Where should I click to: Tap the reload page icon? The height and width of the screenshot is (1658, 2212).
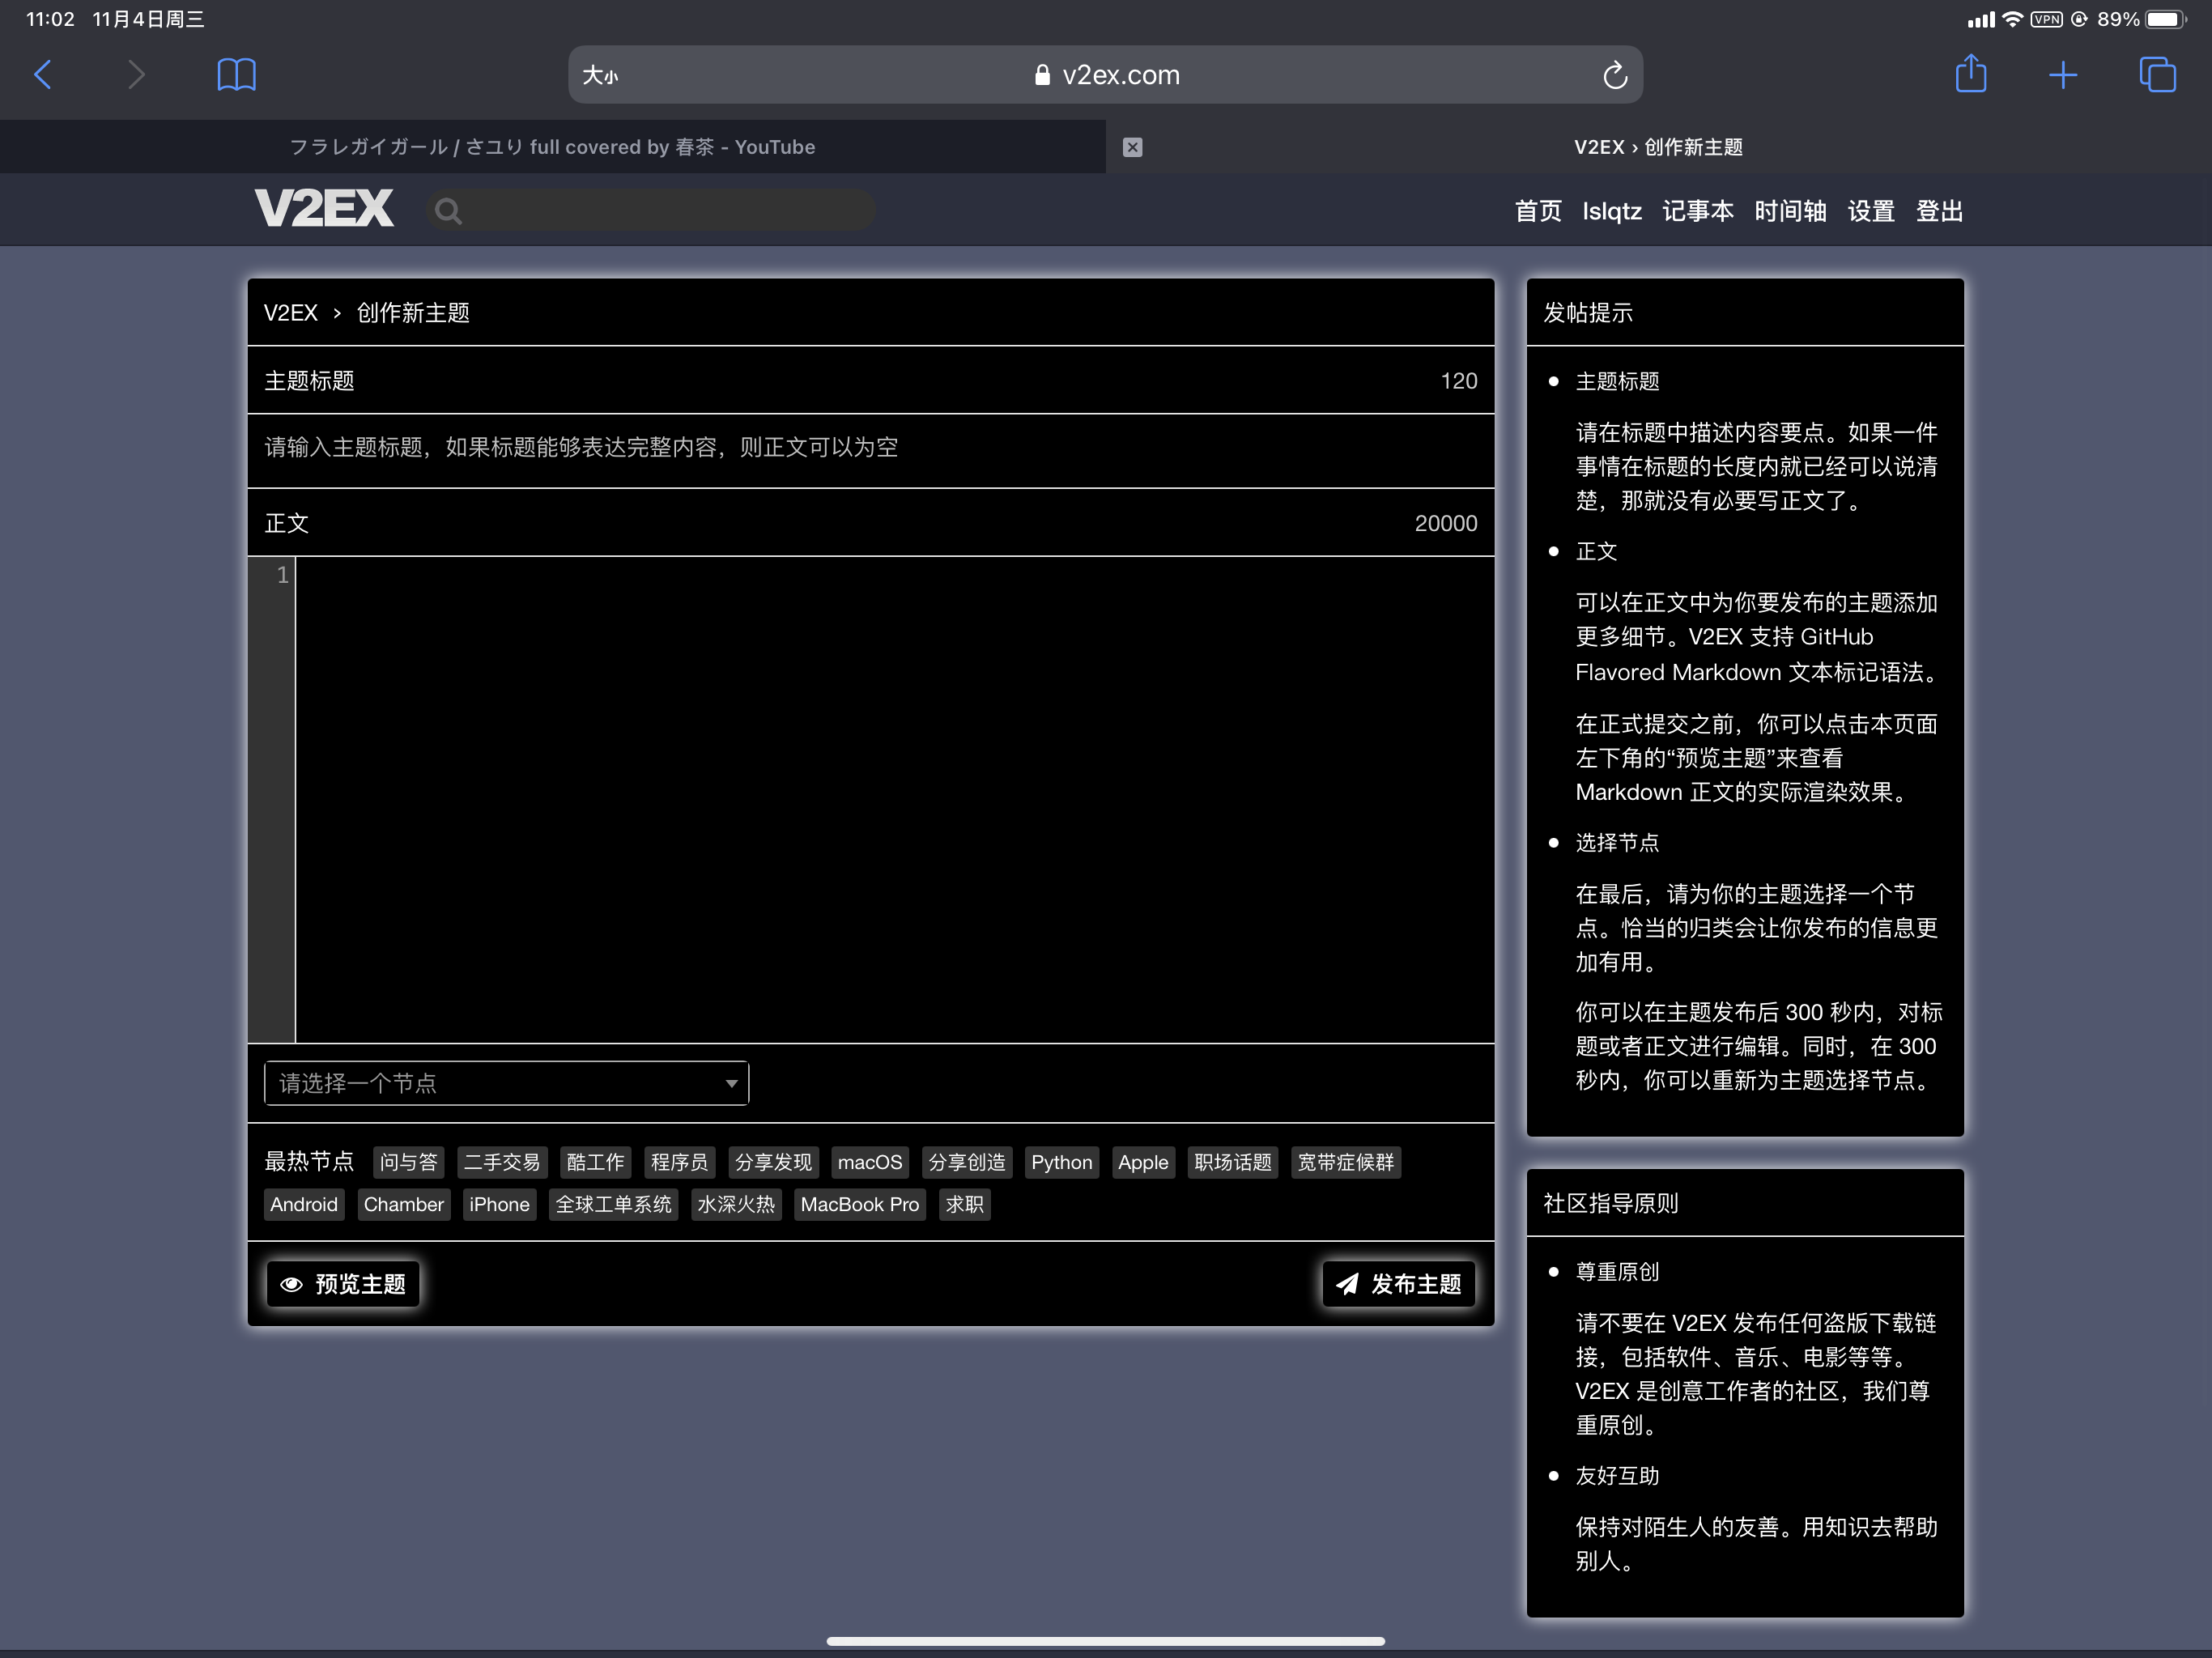[x=1614, y=75]
